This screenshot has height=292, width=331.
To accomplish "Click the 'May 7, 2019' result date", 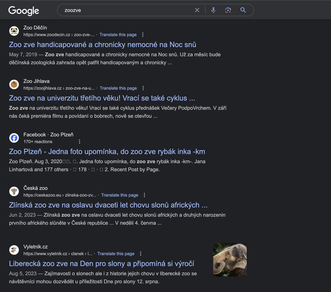I will point(23,55).
